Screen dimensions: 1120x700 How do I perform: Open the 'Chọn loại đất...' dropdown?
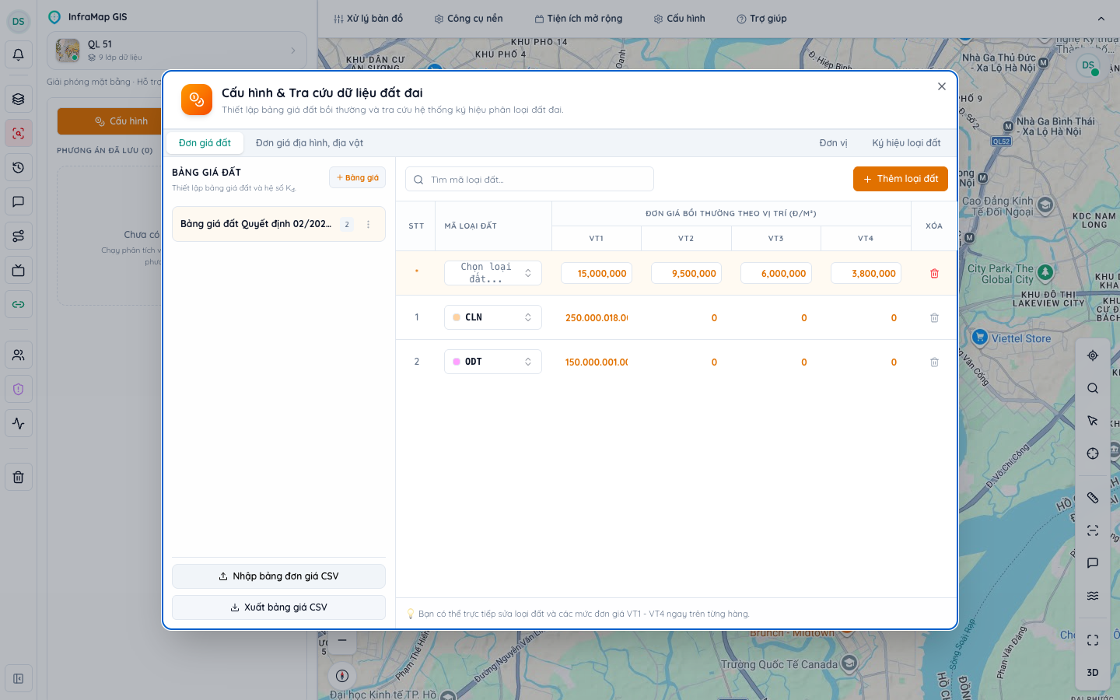click(x=493, y=273)
